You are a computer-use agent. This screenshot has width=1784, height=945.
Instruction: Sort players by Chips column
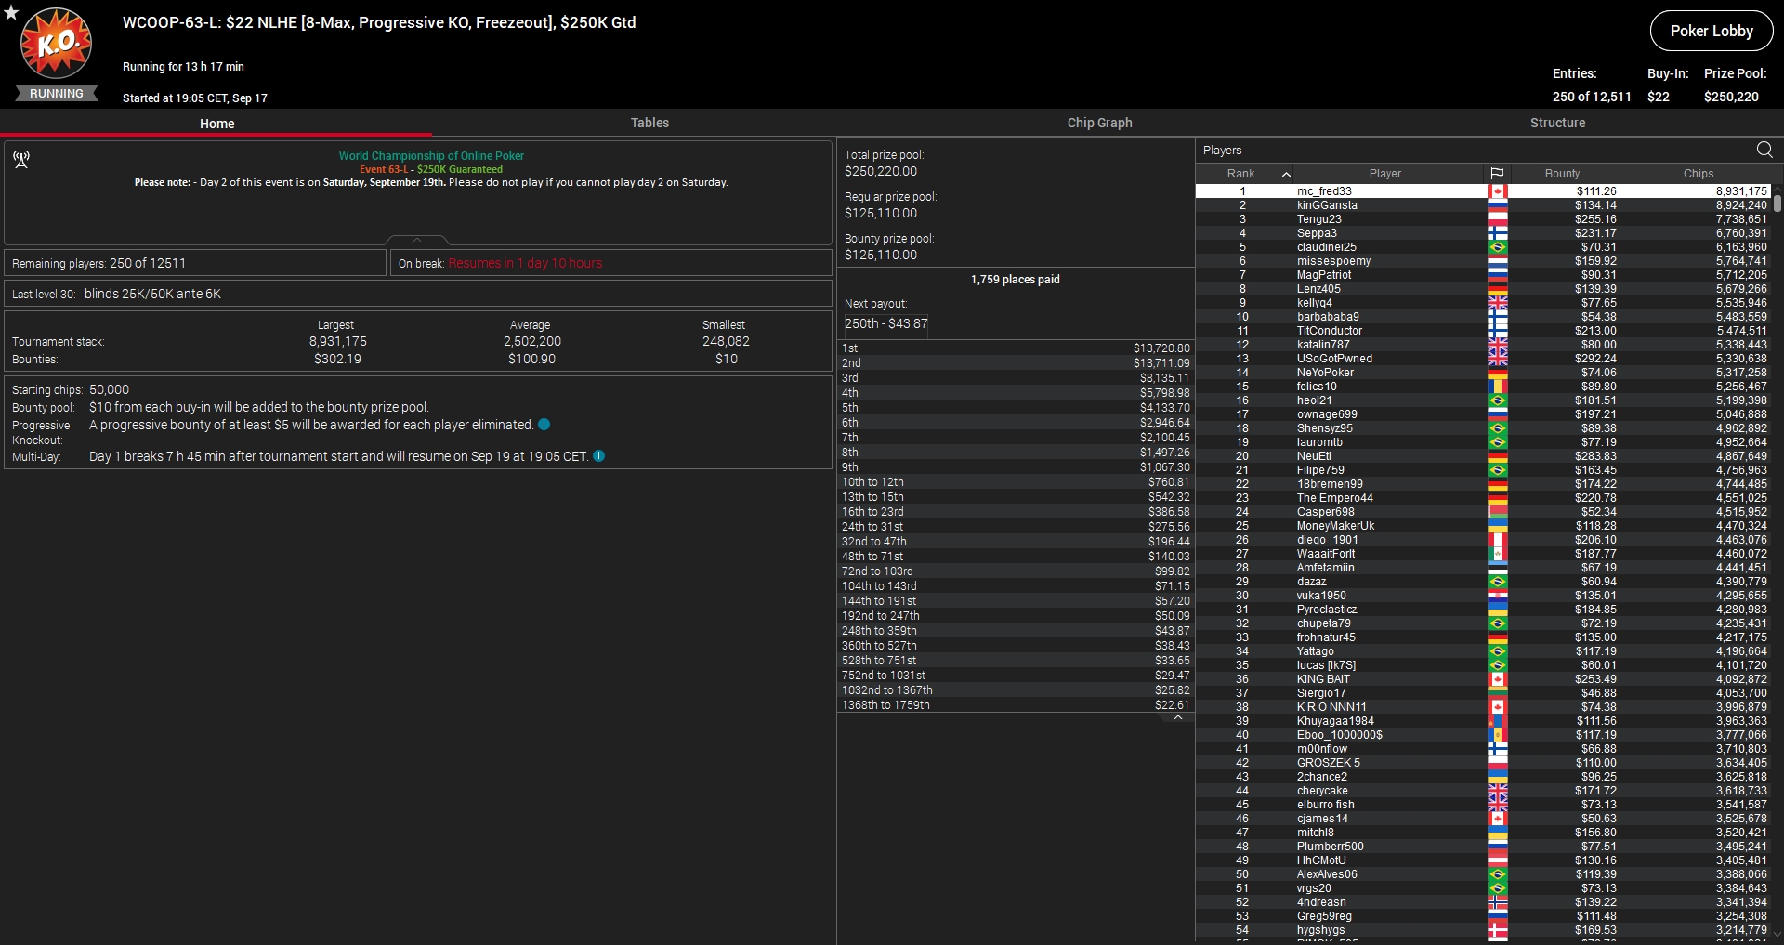tap(1698, 174)
